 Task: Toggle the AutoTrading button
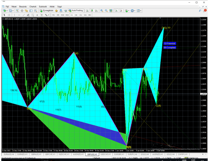point(76,11)
